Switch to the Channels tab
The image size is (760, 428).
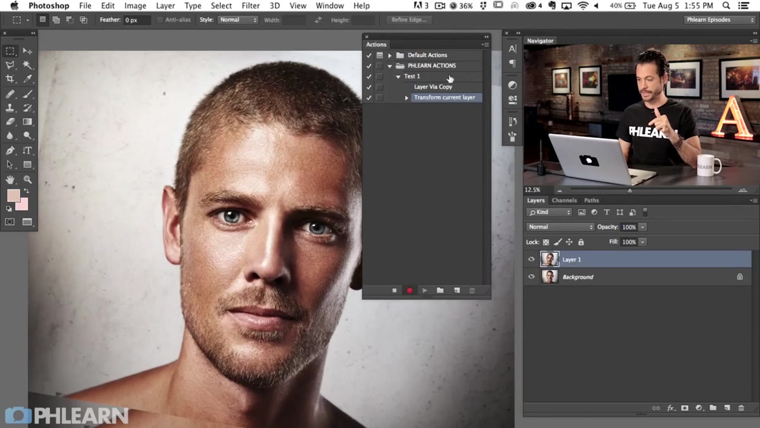pyautogui.click(x=564, y=200)
